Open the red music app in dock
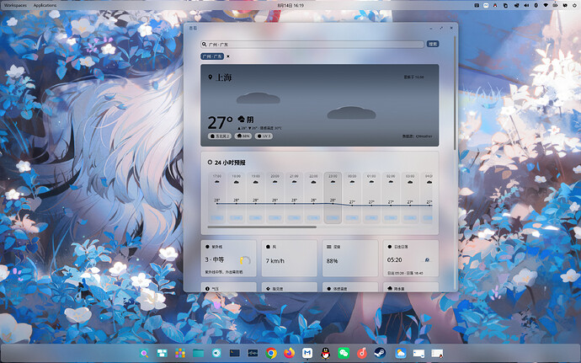This screenshot has height=363, width=581. [x=361, y=354]
